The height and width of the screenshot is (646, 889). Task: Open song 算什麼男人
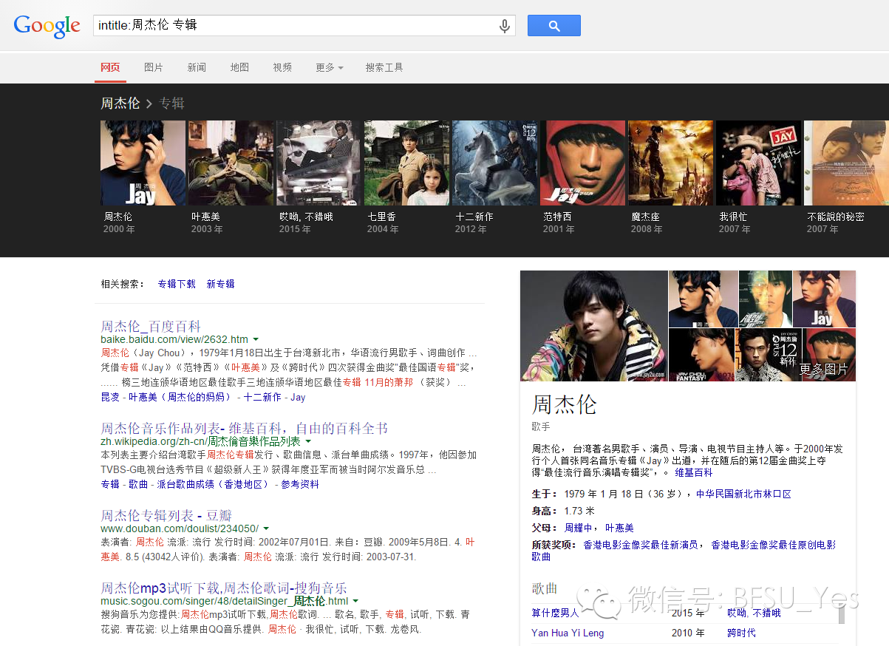[x=555, y=613]
